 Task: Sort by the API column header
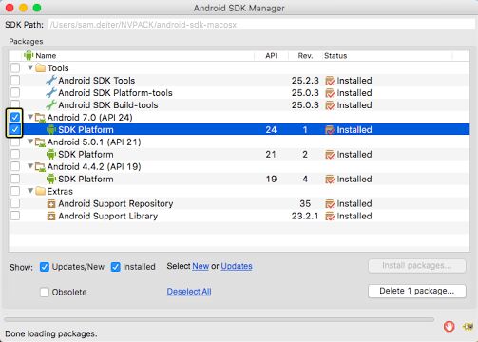click(x=272, y=56)
